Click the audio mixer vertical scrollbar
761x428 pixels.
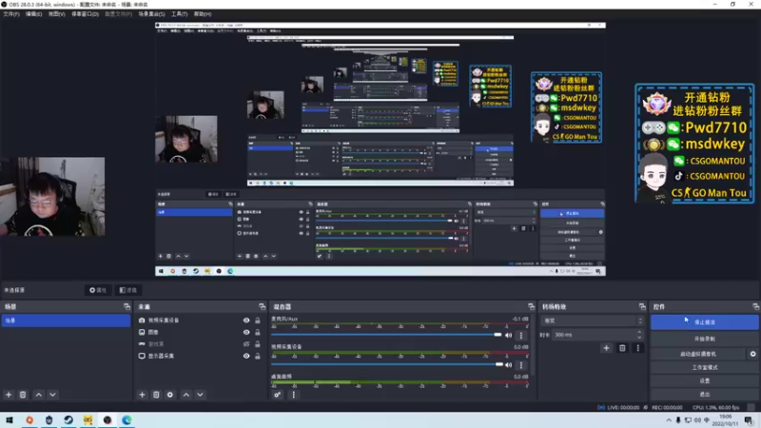click(533, 345)
